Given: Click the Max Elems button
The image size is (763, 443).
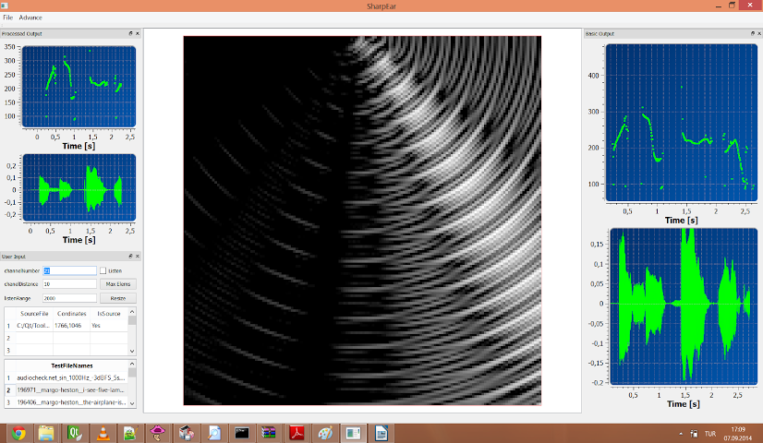Looking at the screenshot, I should point(117,284).
